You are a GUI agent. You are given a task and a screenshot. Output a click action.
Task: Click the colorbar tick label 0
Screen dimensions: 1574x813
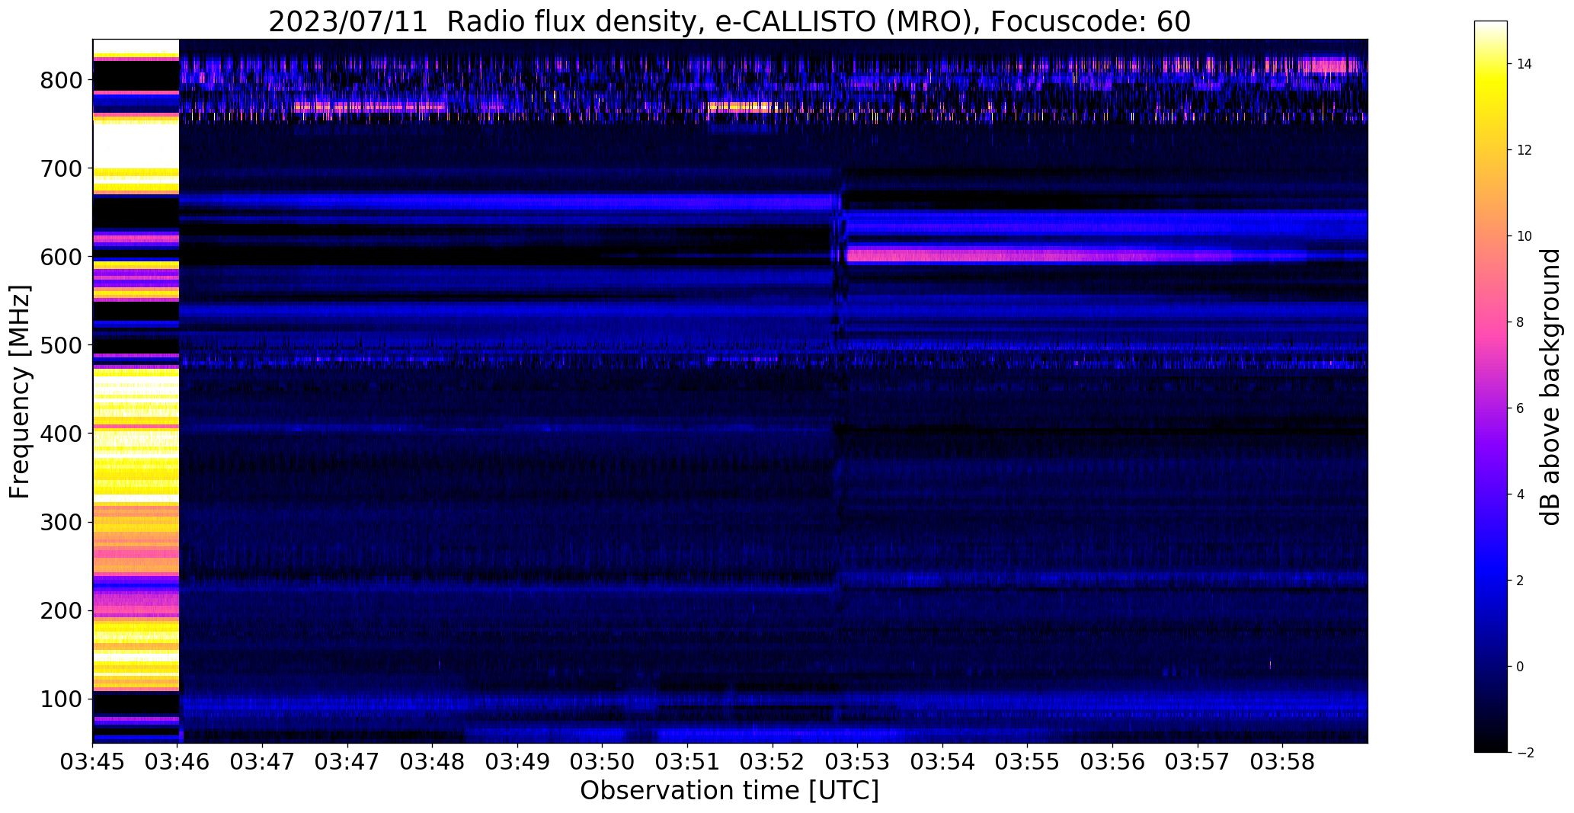tap(1521, 667)
